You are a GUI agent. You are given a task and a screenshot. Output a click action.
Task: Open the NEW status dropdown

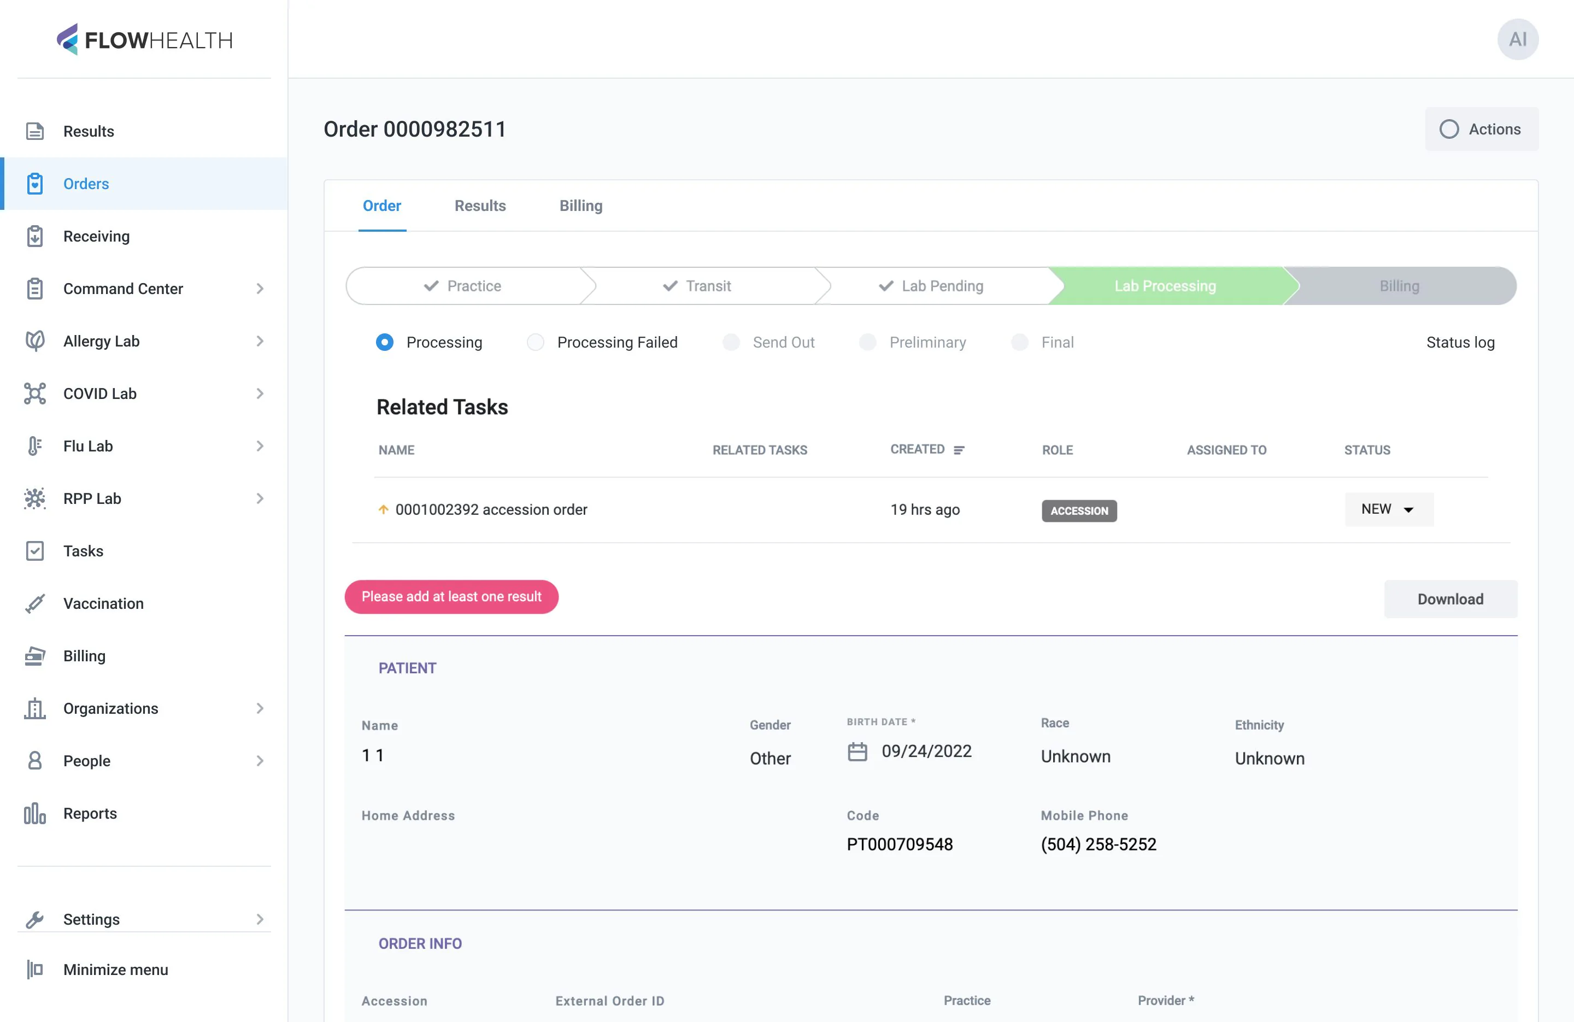click(1389, 509)
